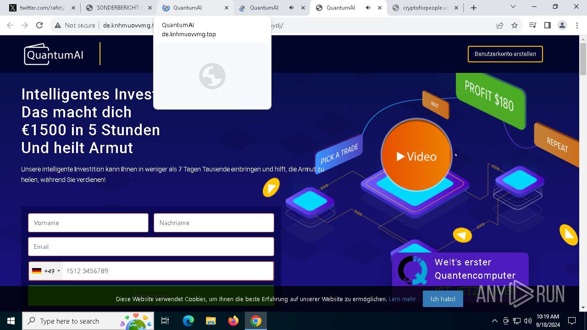This screenshot has height=330, width=587.
Task: Click the PICK A TRADE label graphic
Action: tap(339, 154)
